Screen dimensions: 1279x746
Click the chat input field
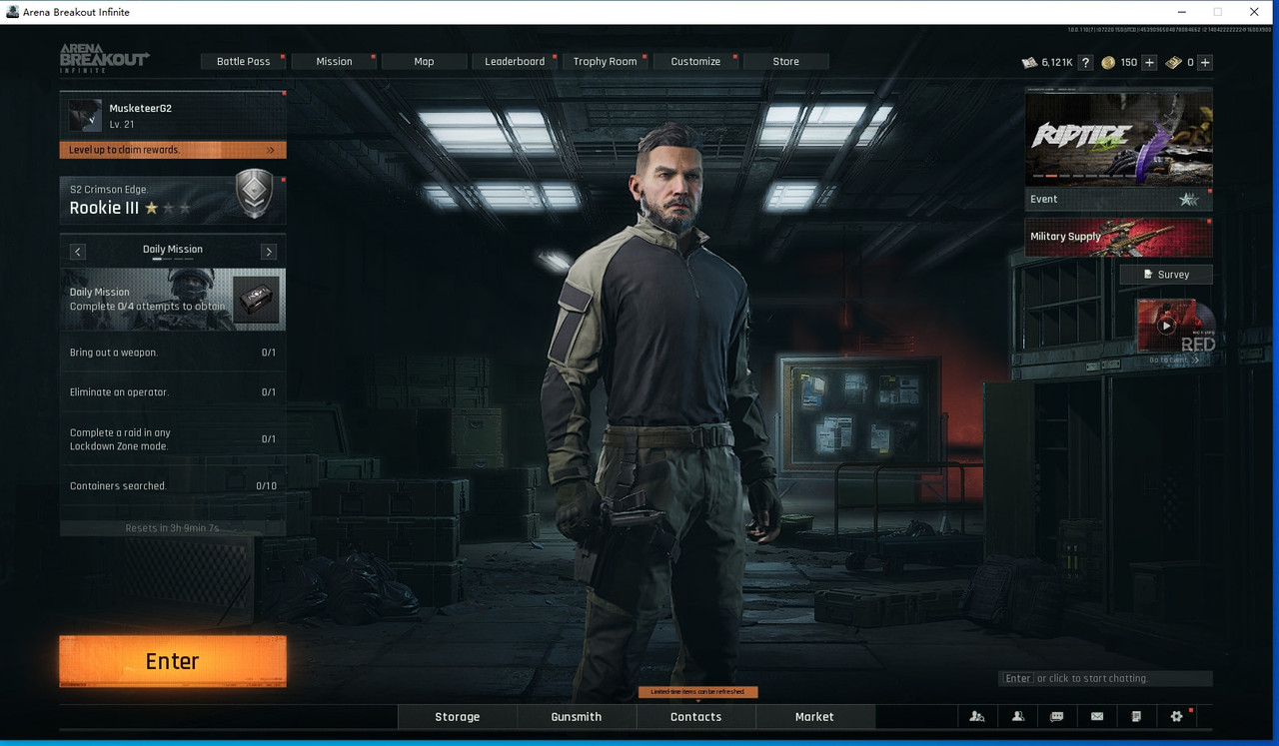pos(1106,678)
